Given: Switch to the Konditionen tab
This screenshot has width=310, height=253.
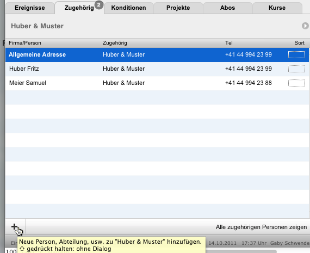Looking at the screenshot, I should pos(128,8).
